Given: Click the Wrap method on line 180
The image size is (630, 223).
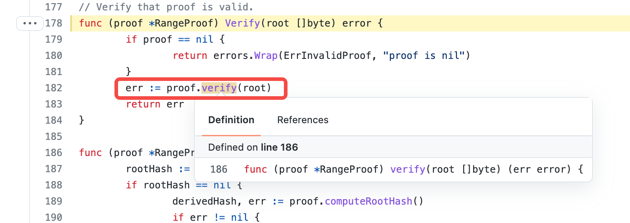Looking at the screenshot, I should [x=266, y=56].
